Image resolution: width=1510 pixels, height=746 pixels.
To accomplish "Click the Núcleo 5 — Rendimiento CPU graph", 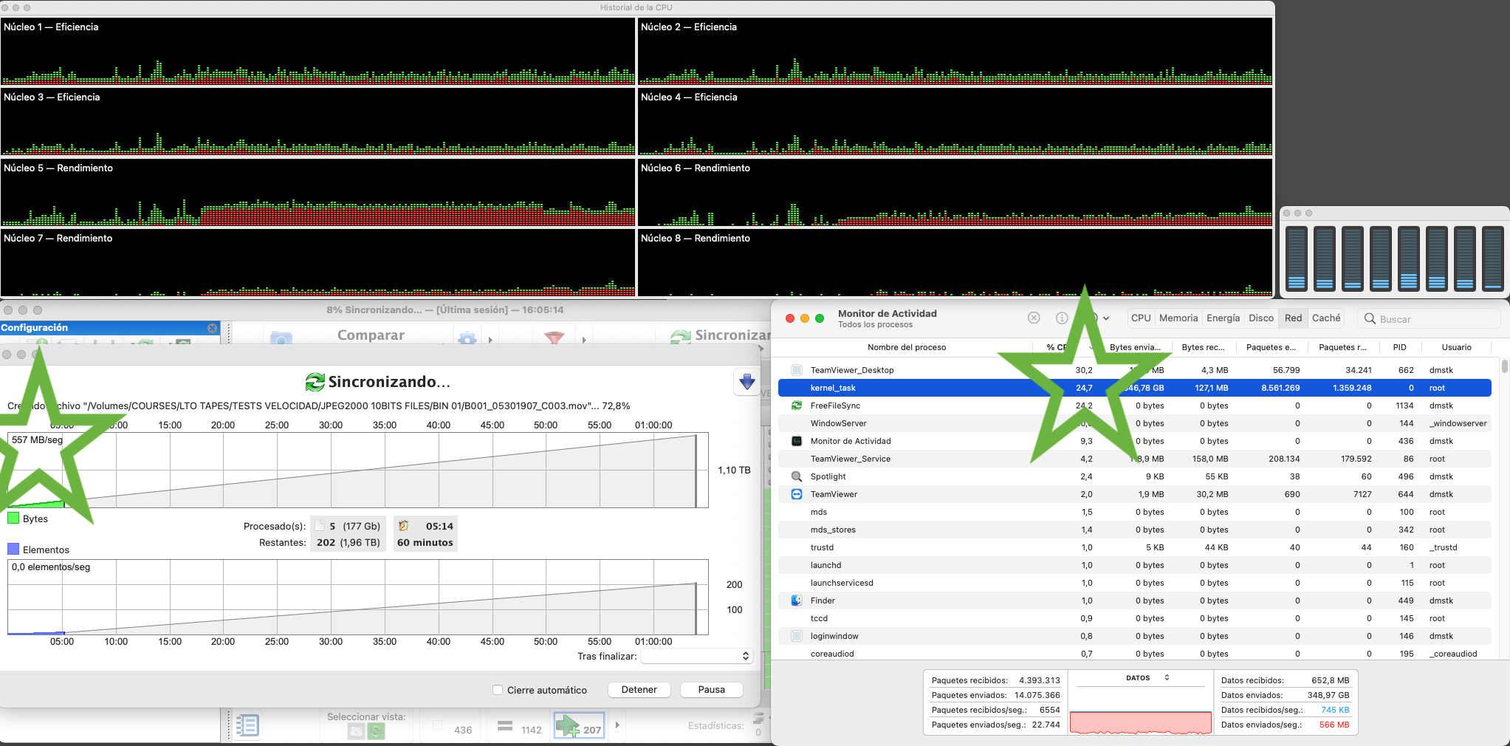I will pos(318,193).
